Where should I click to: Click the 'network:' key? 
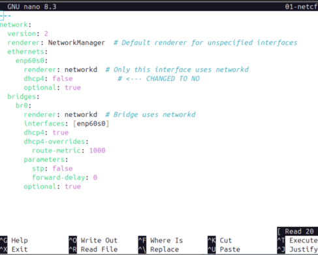pos(16,25)
